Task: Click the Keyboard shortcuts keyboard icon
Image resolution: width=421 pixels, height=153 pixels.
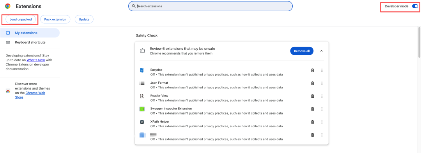Action: pos(8,42)
